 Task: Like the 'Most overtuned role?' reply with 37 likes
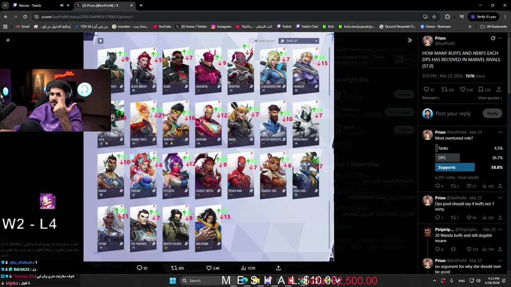(471, 186)
